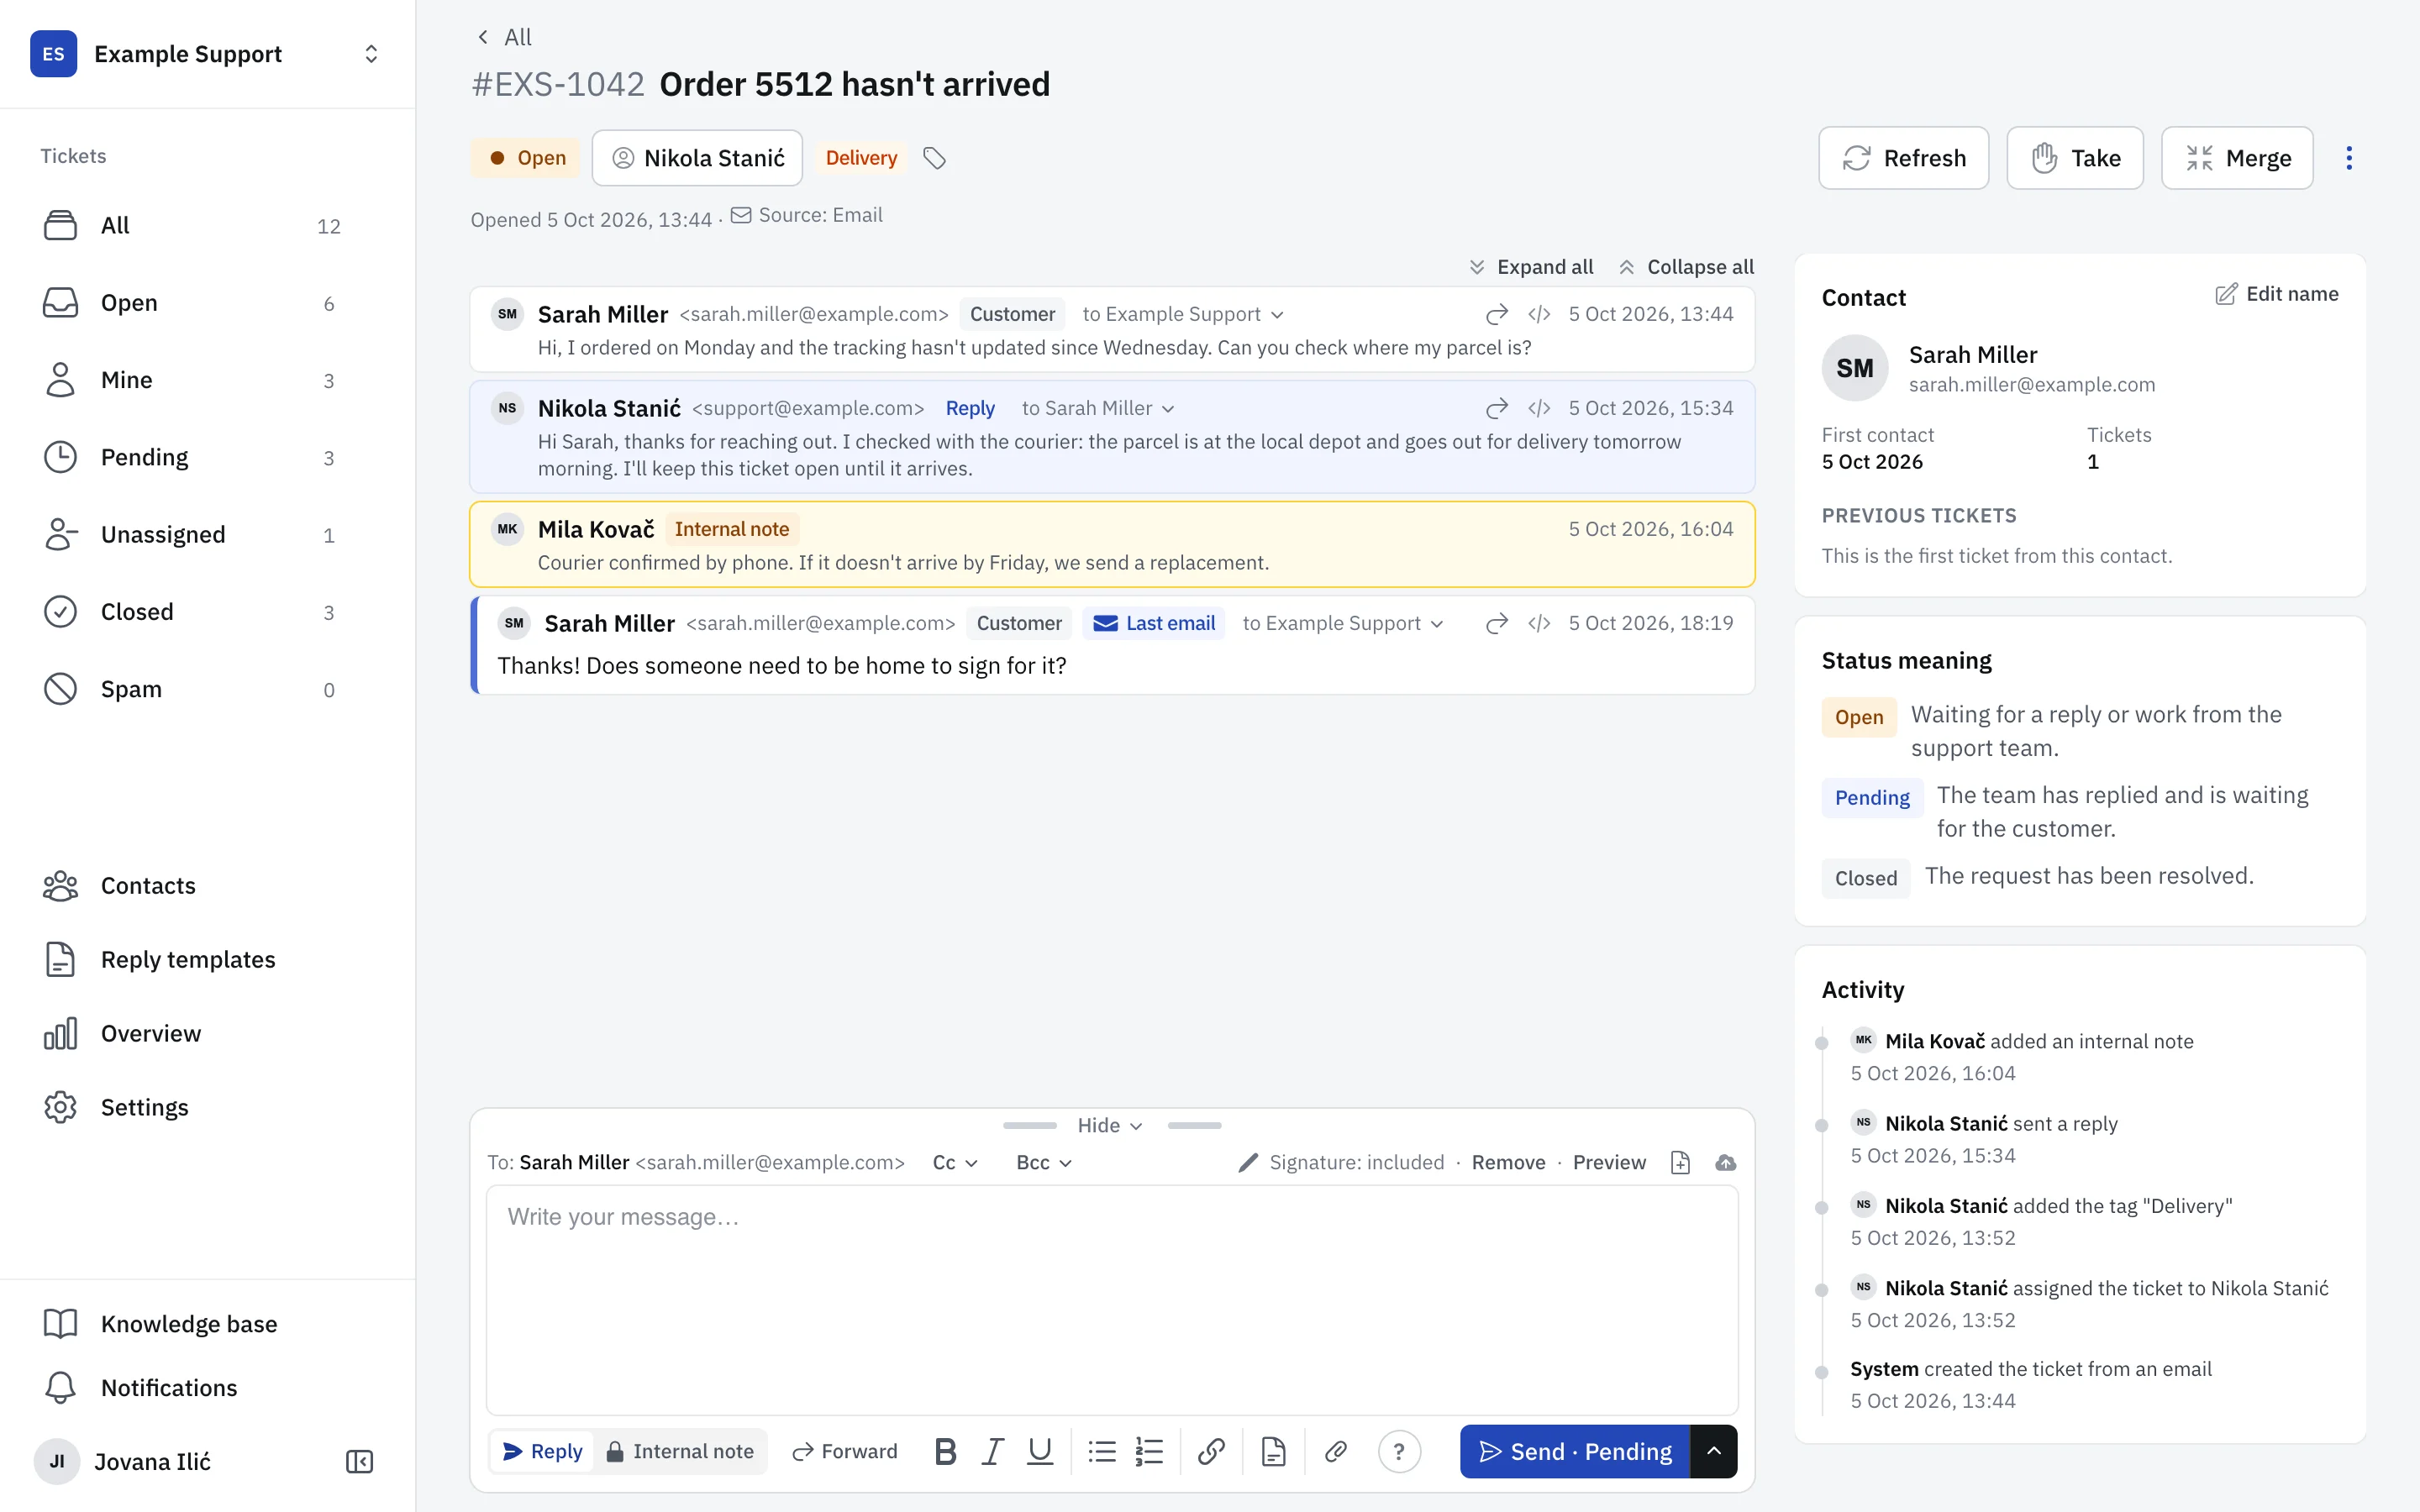Merge this ticket
This screenshot has height=1512, width=2420.
[x=2237, y=158]
